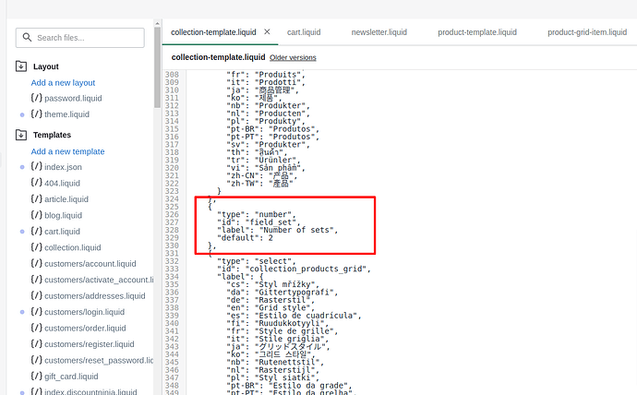Click code icon beside customers/order.liquid
This screenshot has height=395, width=637.
37,328
